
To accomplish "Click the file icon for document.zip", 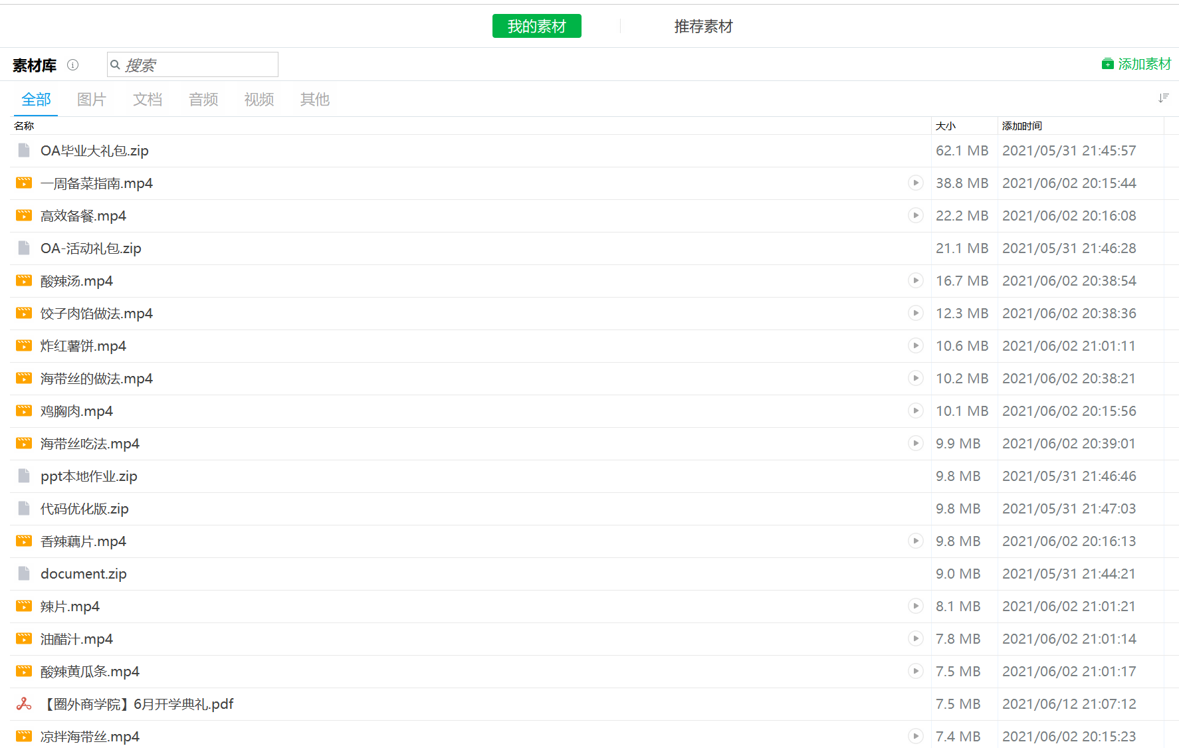I will point(24,574).
